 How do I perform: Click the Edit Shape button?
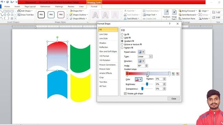pyautogui.click(x=25, y=11)
